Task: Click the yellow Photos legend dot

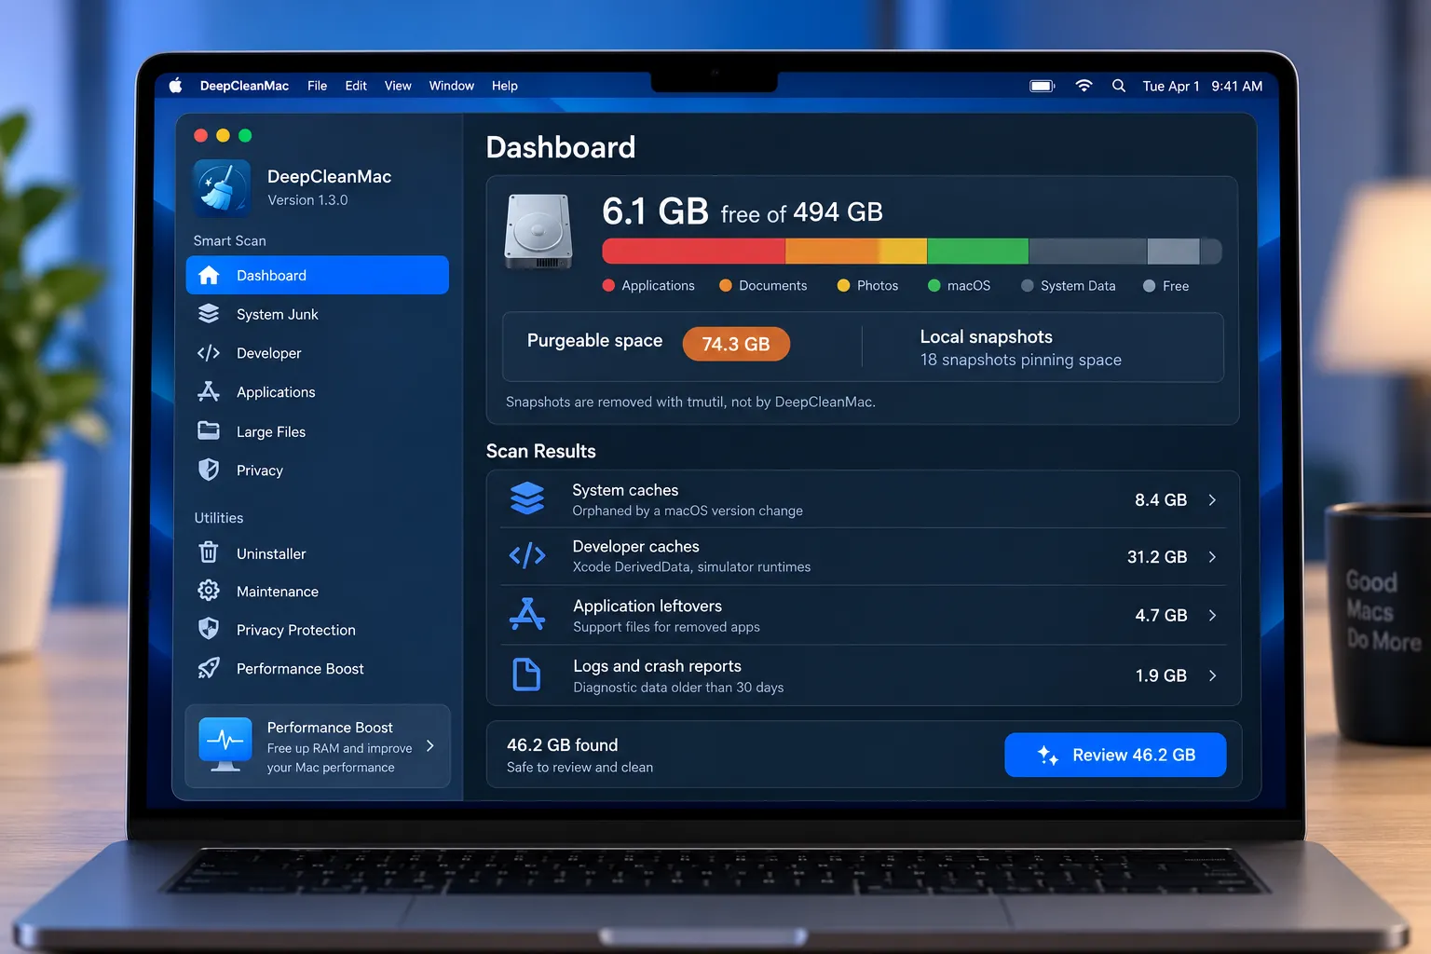Action: click(843, 285)
